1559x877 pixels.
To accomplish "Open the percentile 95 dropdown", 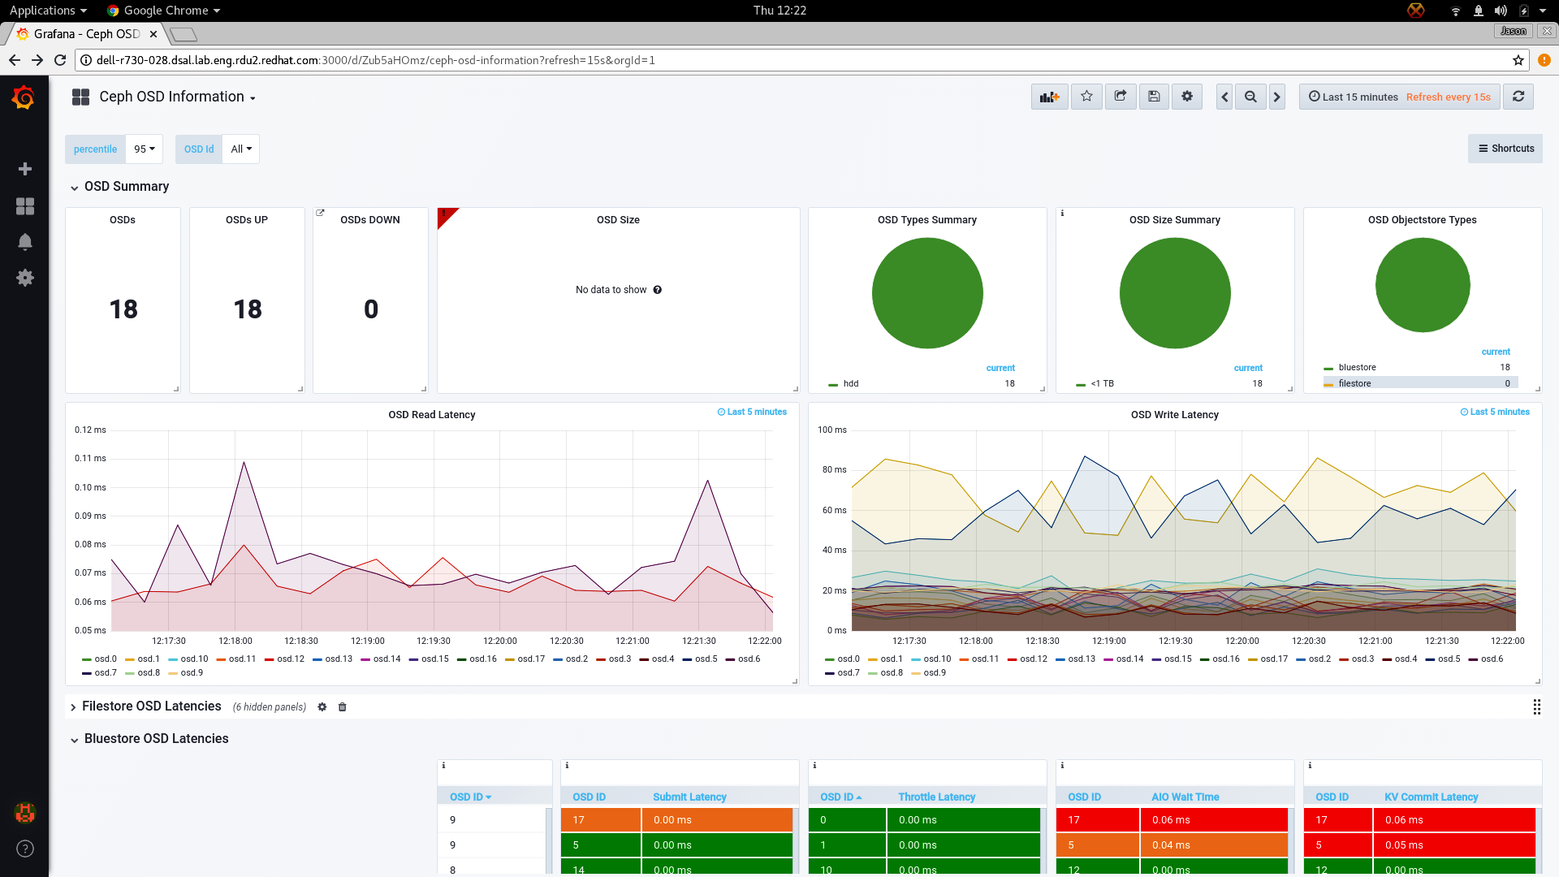I will click(145, 149).
